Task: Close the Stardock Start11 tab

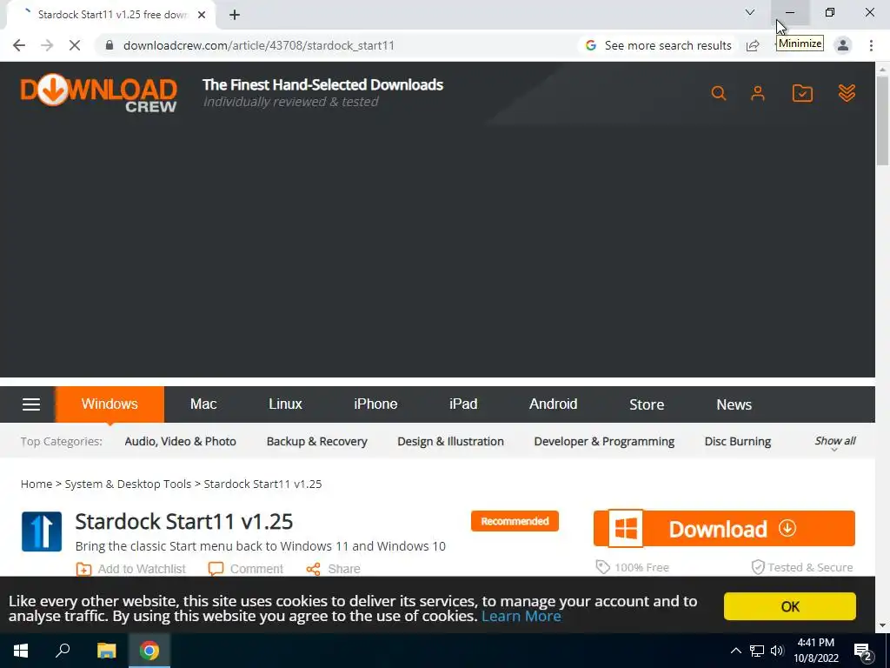Action: click(202, 15)
